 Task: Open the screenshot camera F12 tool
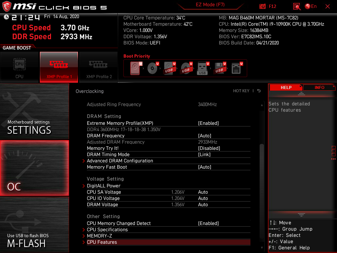[263, 6]
